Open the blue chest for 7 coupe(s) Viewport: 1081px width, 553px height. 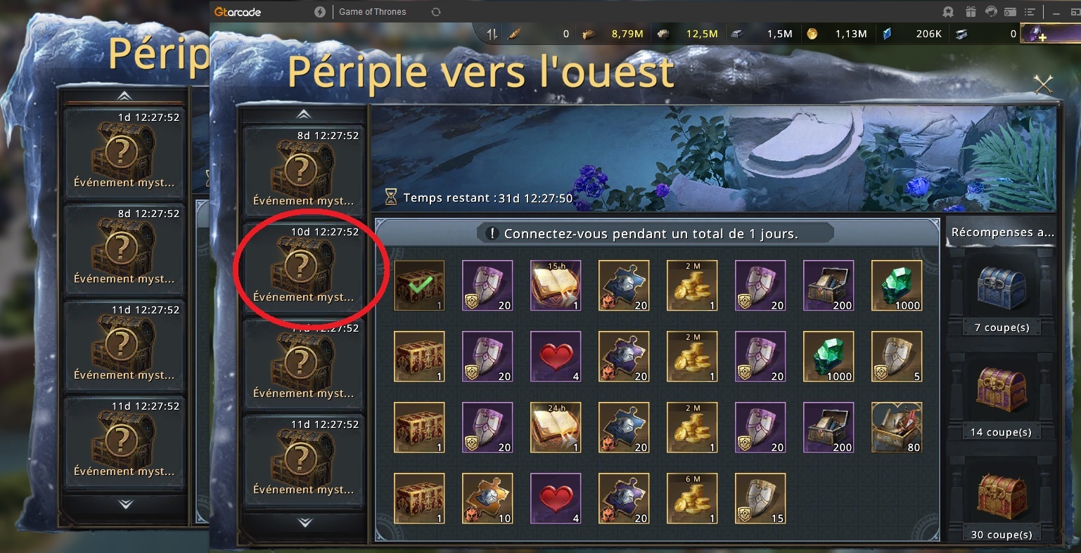pos(1002,289)
